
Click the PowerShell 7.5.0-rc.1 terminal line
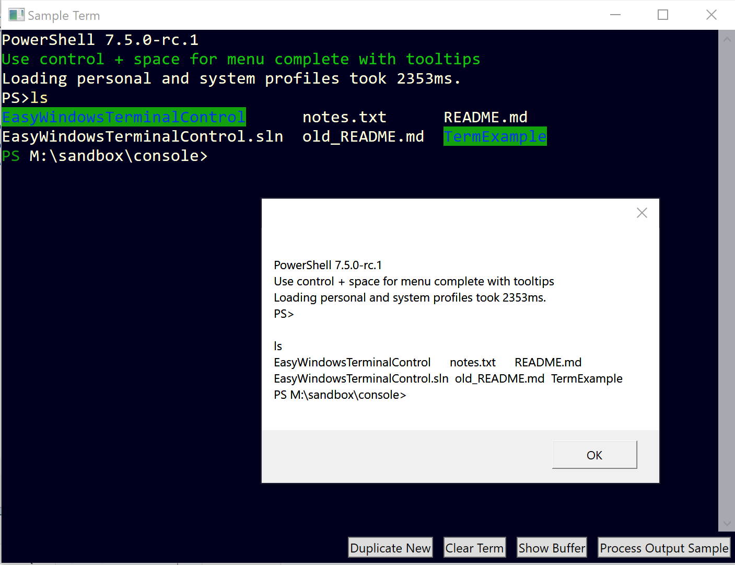[100, 40]
